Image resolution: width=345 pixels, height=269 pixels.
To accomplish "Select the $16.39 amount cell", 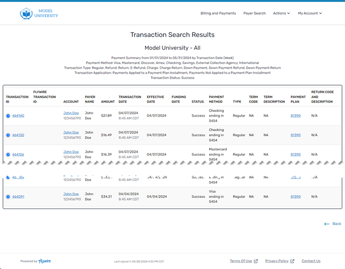I will 106,154.
